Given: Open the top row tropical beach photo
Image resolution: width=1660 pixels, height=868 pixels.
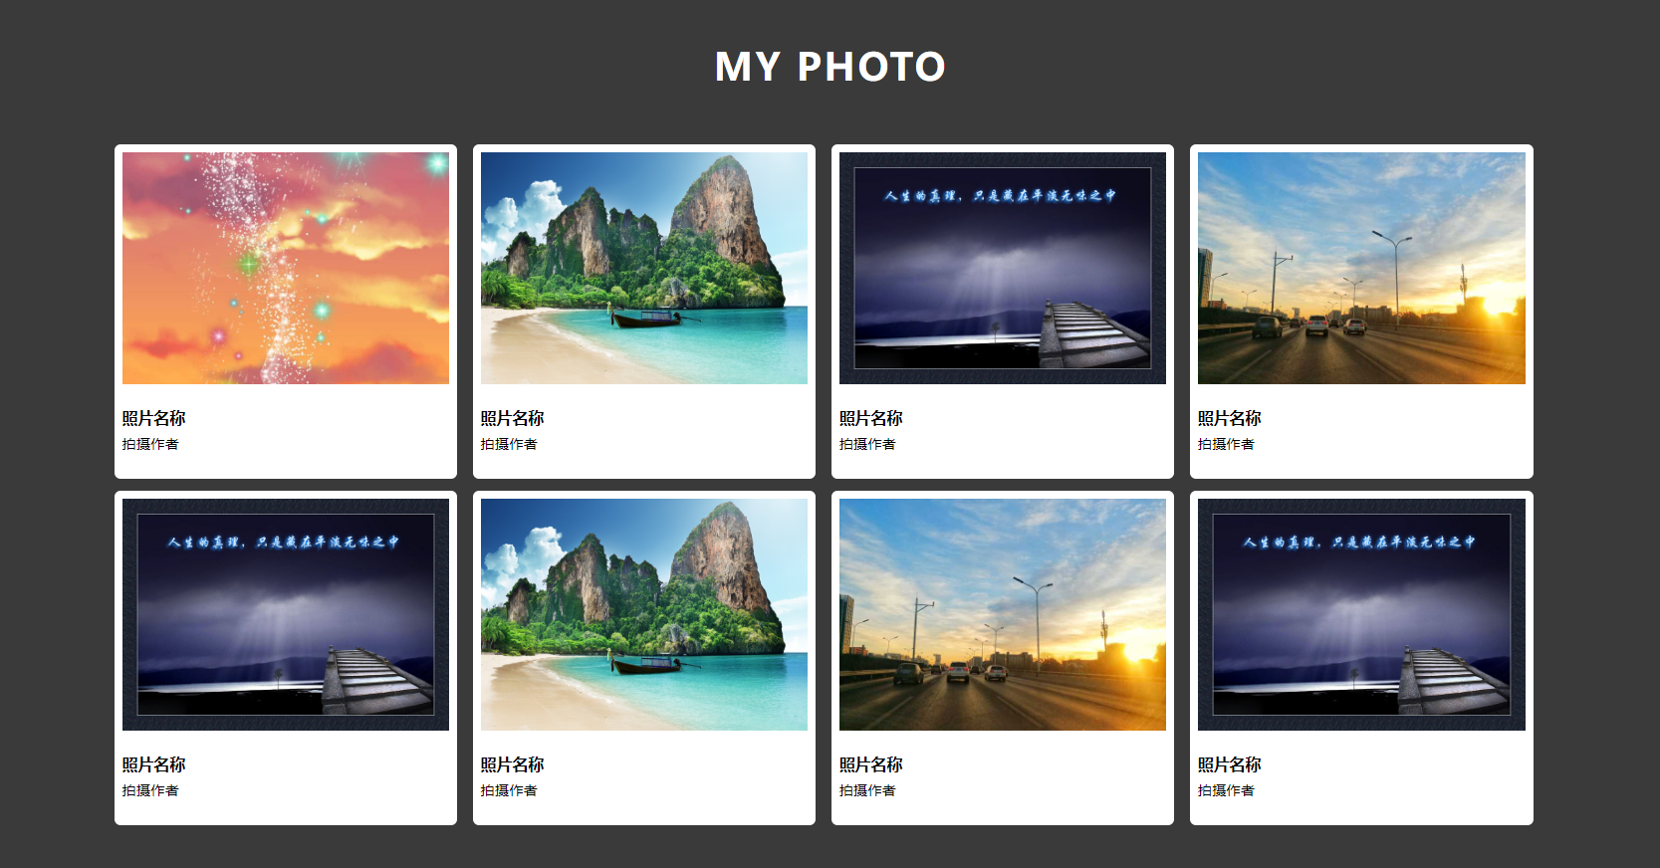Looking at the screenshot, I should [x=644, y=268].
